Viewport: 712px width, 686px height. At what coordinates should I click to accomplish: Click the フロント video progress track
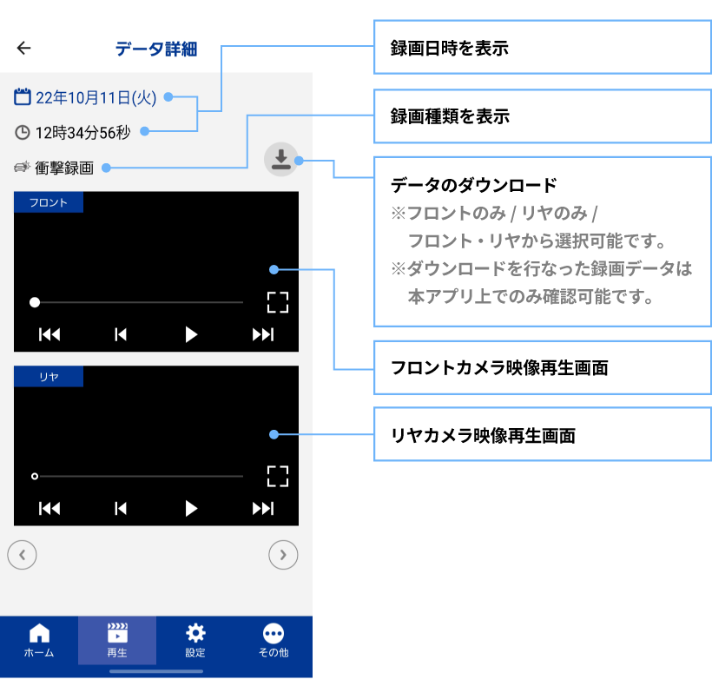[x=142, y=302]
